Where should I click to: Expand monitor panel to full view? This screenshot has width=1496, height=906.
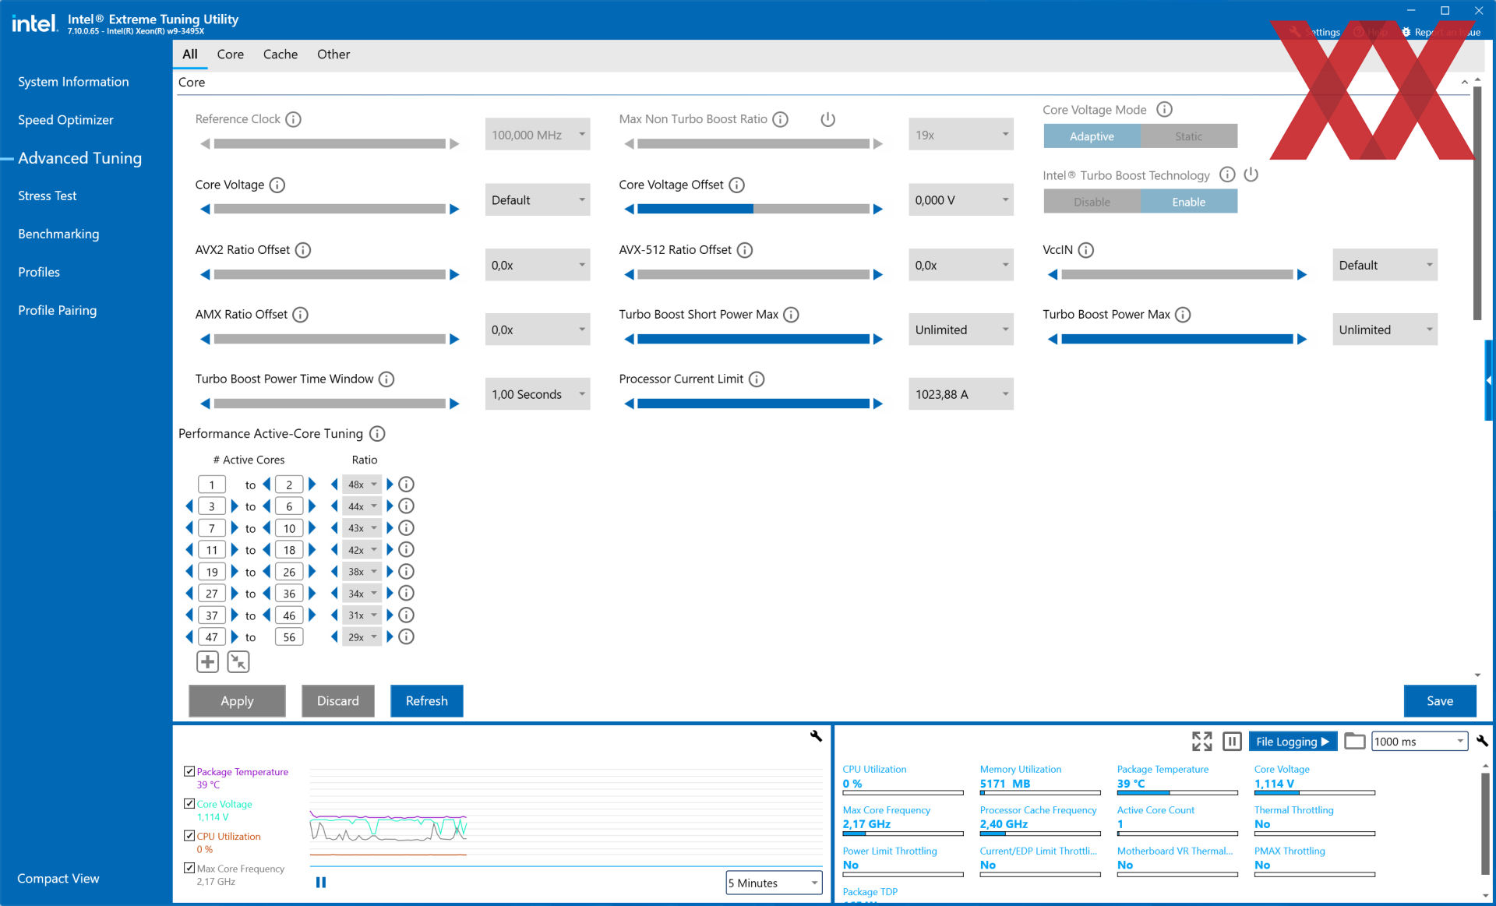(1202, 742)
